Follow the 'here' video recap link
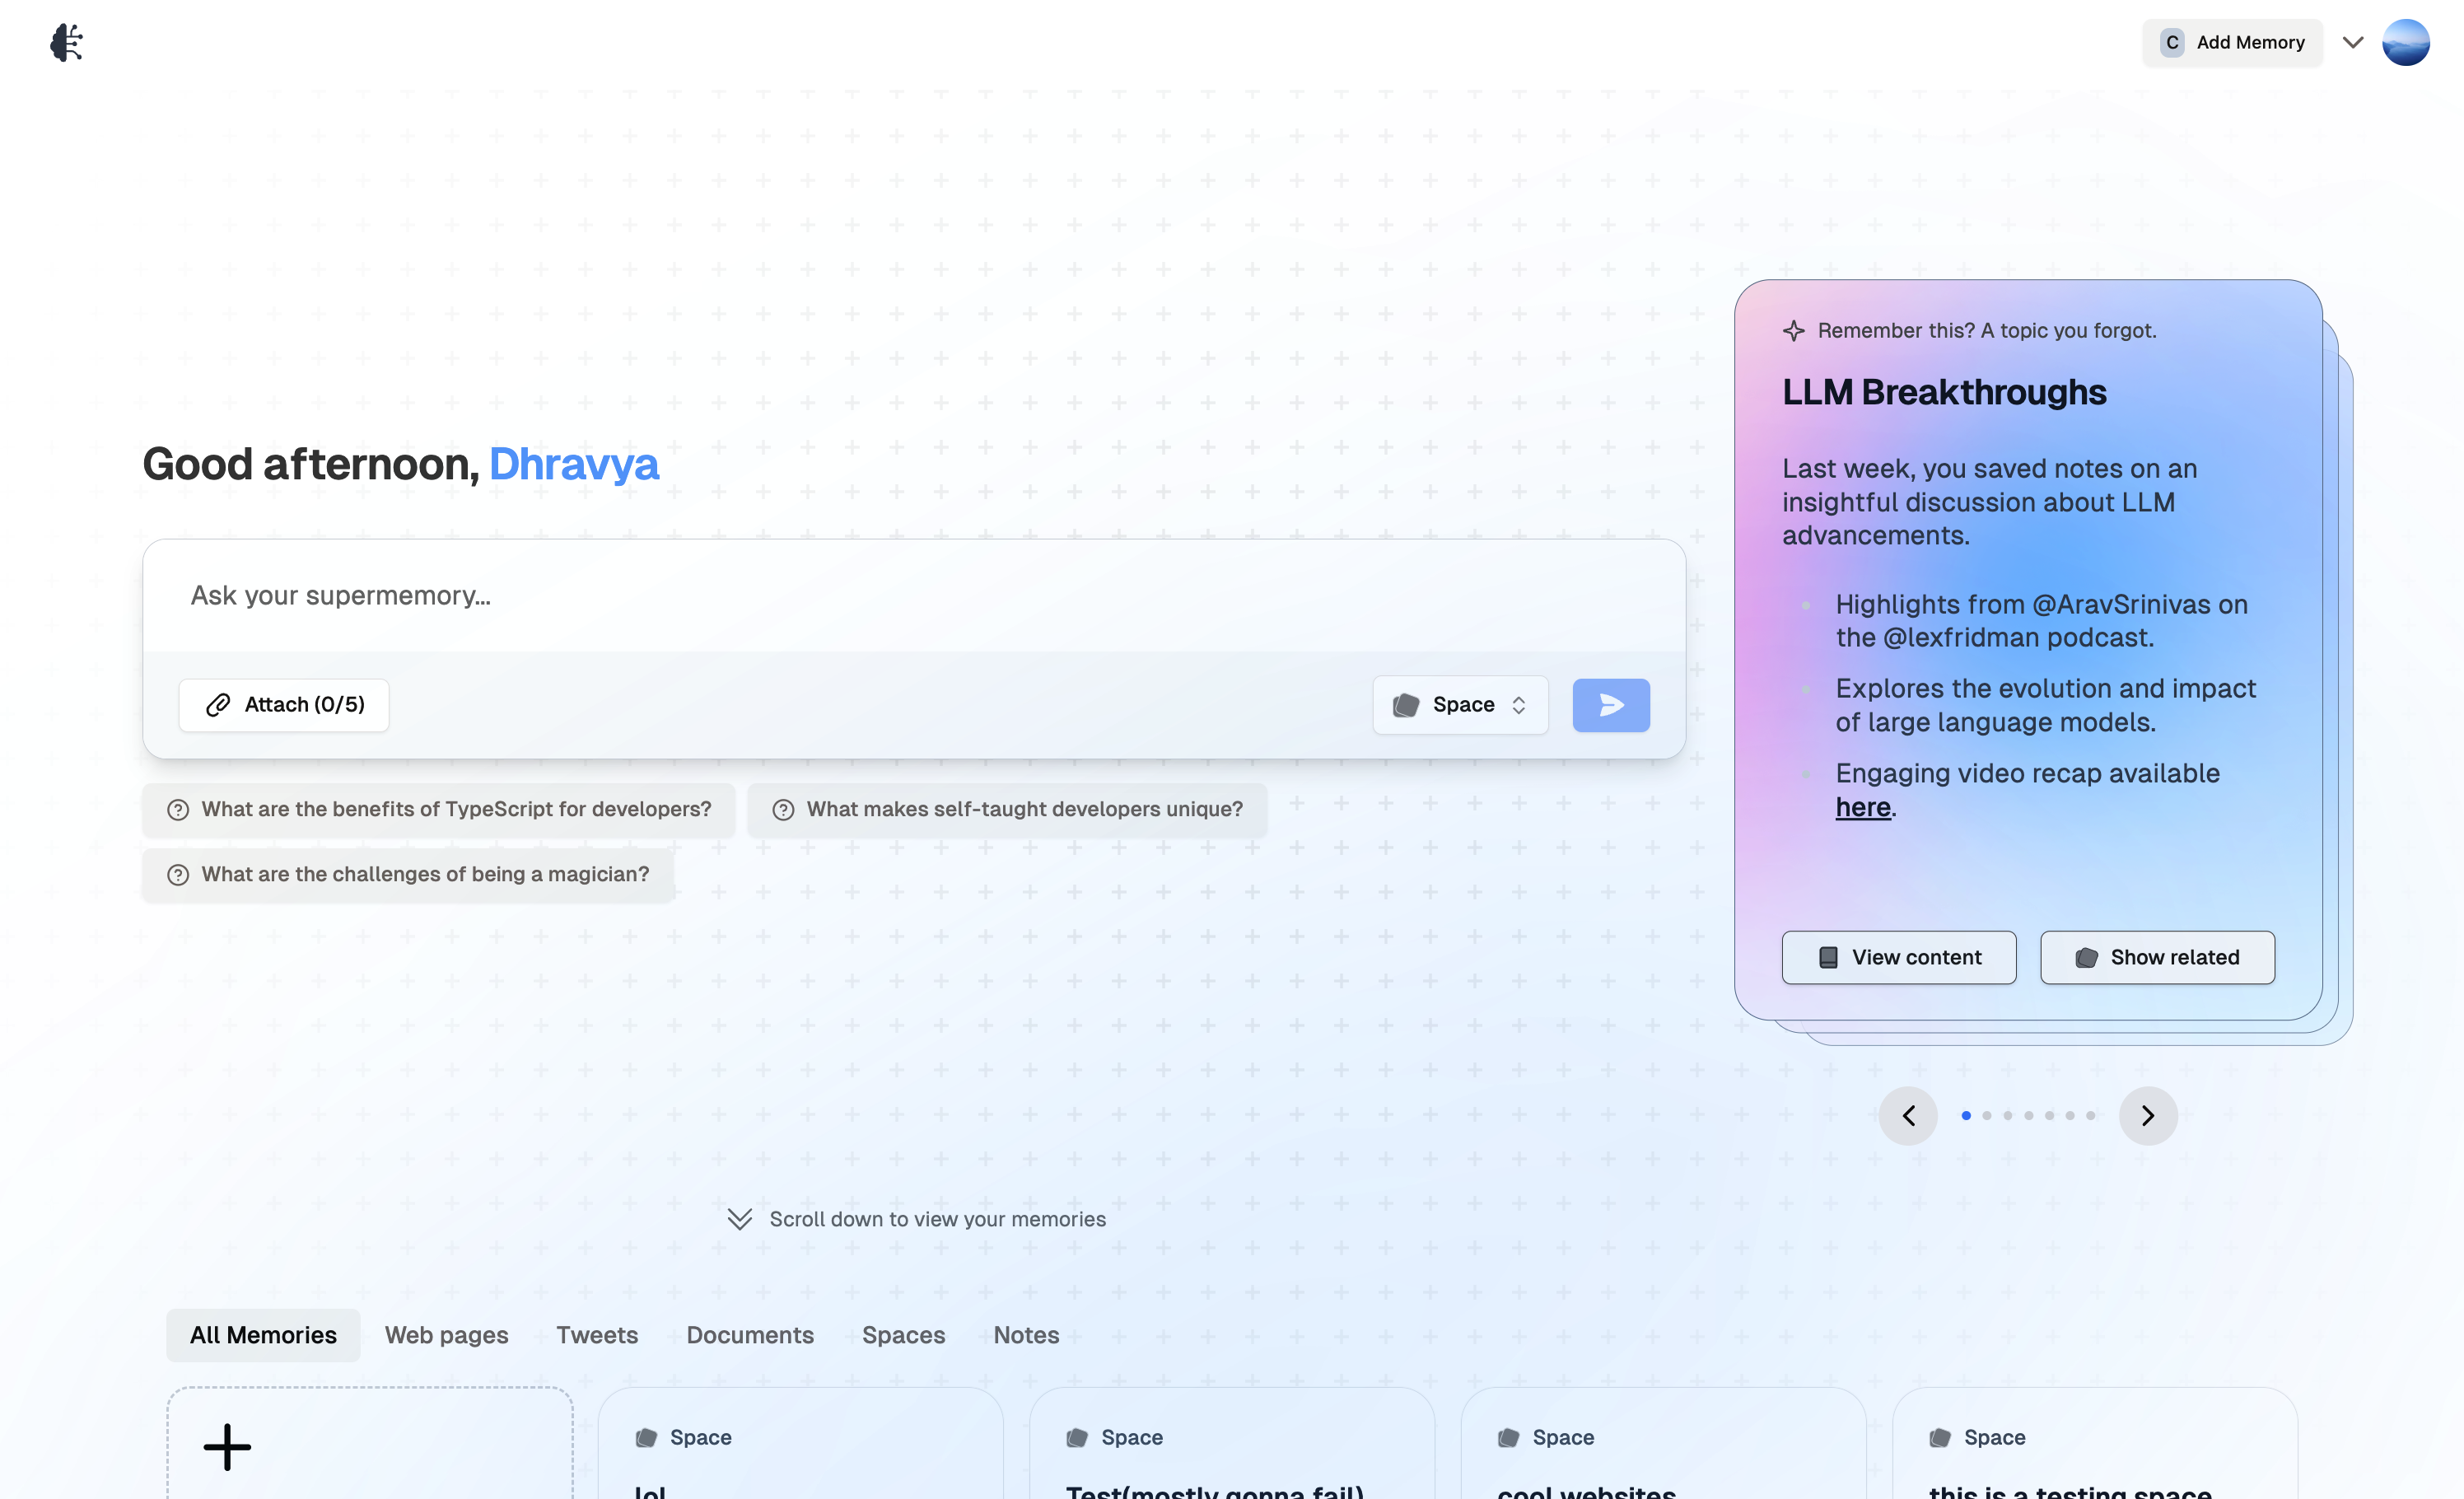 pyautogui.click(x=1863, y=807)
